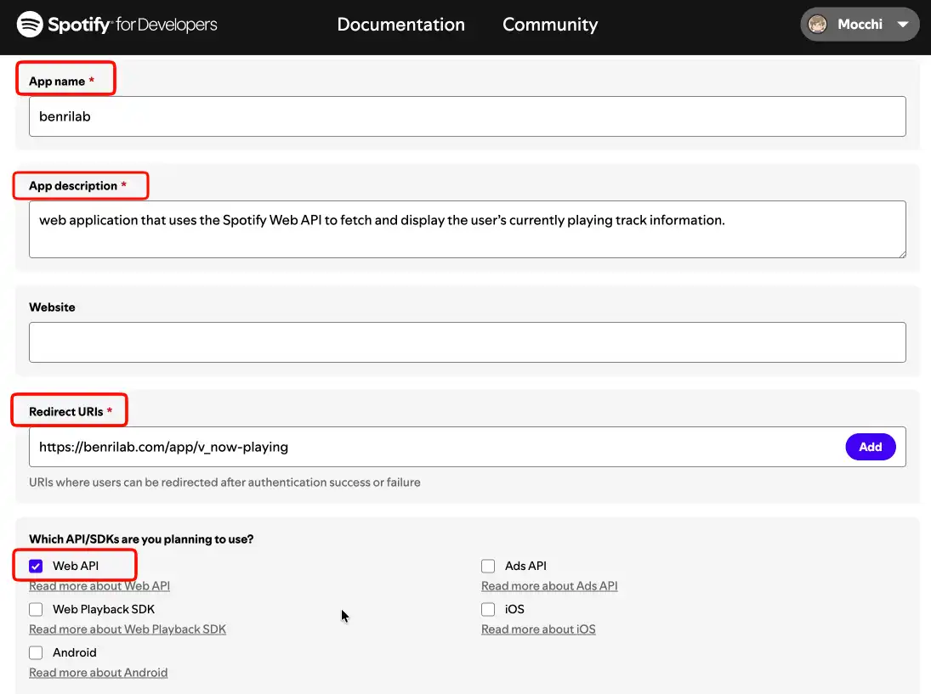Viewport: 931px width, 694px height.
Task: Click the Mocchi profile avatar
Action: [818, 25]
